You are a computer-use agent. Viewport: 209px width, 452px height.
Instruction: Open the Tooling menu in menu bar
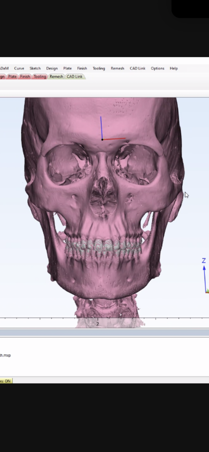tap(99, 68)
